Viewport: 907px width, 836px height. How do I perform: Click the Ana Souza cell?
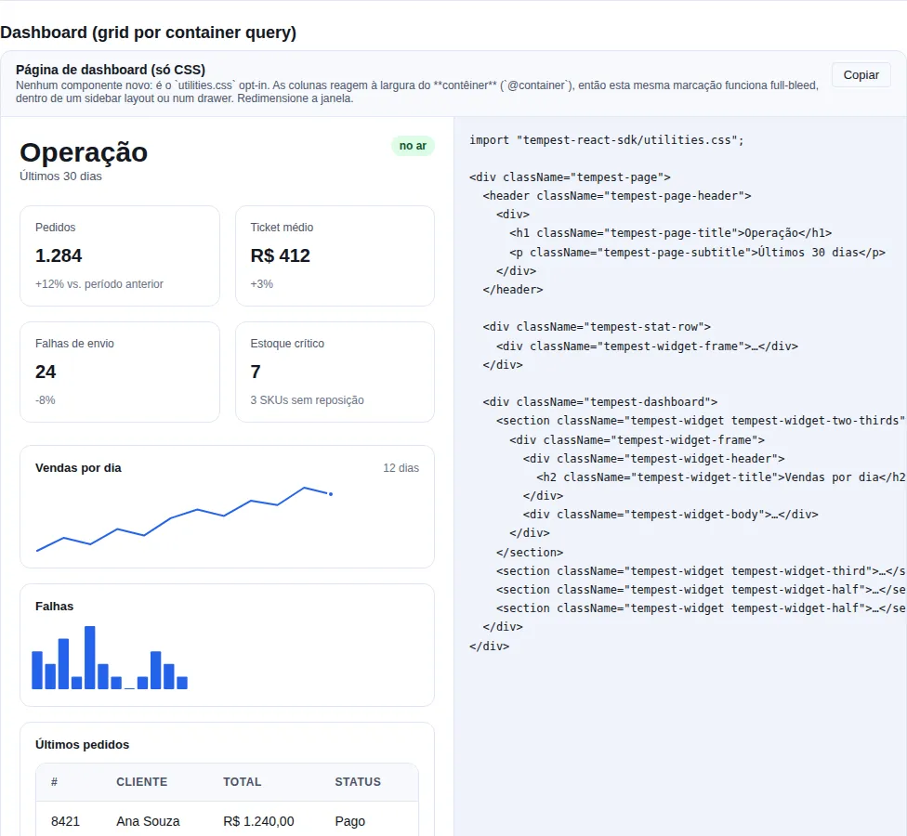(x=148, y=821)
